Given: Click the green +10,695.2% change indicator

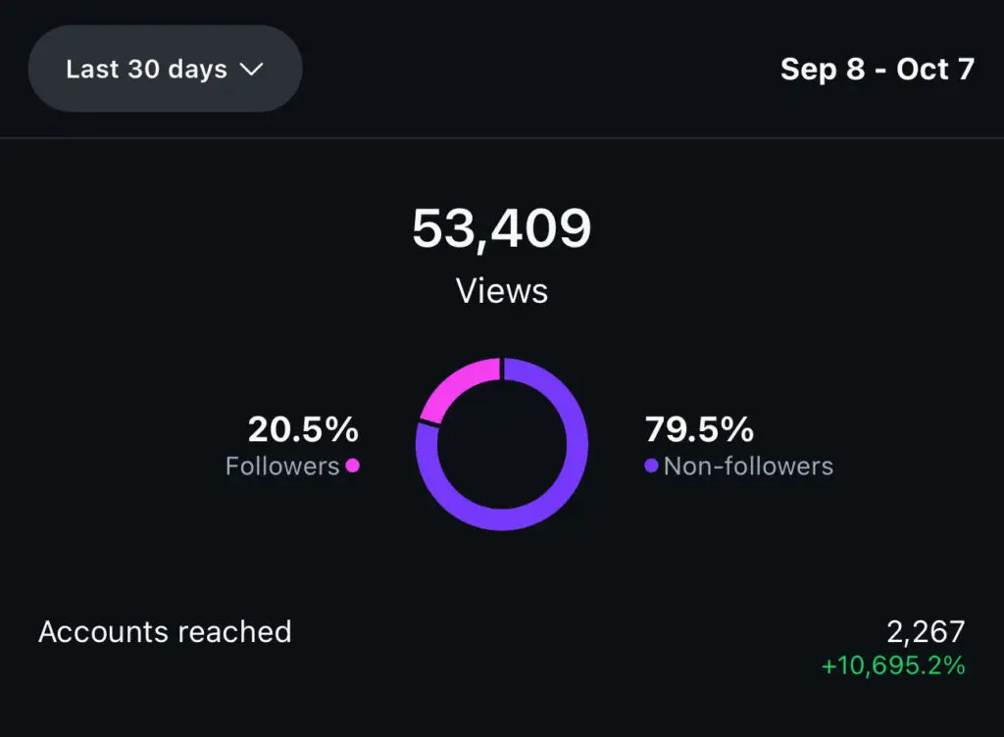Looking at the screenshot, I should coord(892,665).
